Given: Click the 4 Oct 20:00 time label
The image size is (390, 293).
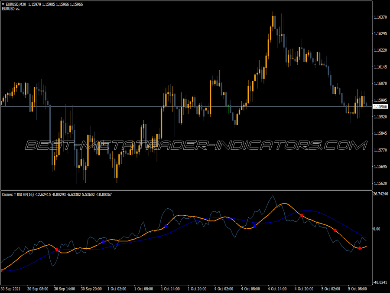Looking at the screenshot, I should point(304,289).
